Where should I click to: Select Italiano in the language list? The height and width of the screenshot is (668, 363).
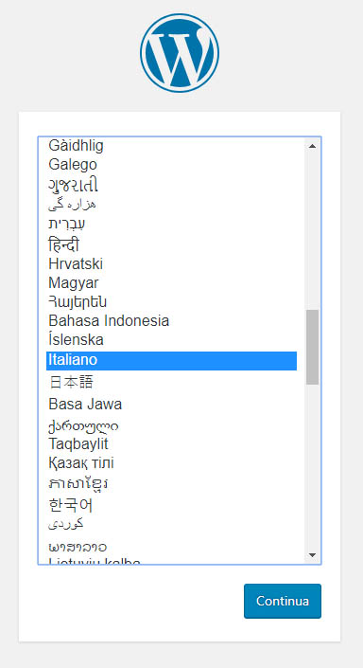pyautogui.click(x=171, y=360)
